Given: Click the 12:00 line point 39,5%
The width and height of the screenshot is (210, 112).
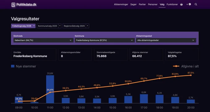Looking at the screenshot, I should 66,91.
